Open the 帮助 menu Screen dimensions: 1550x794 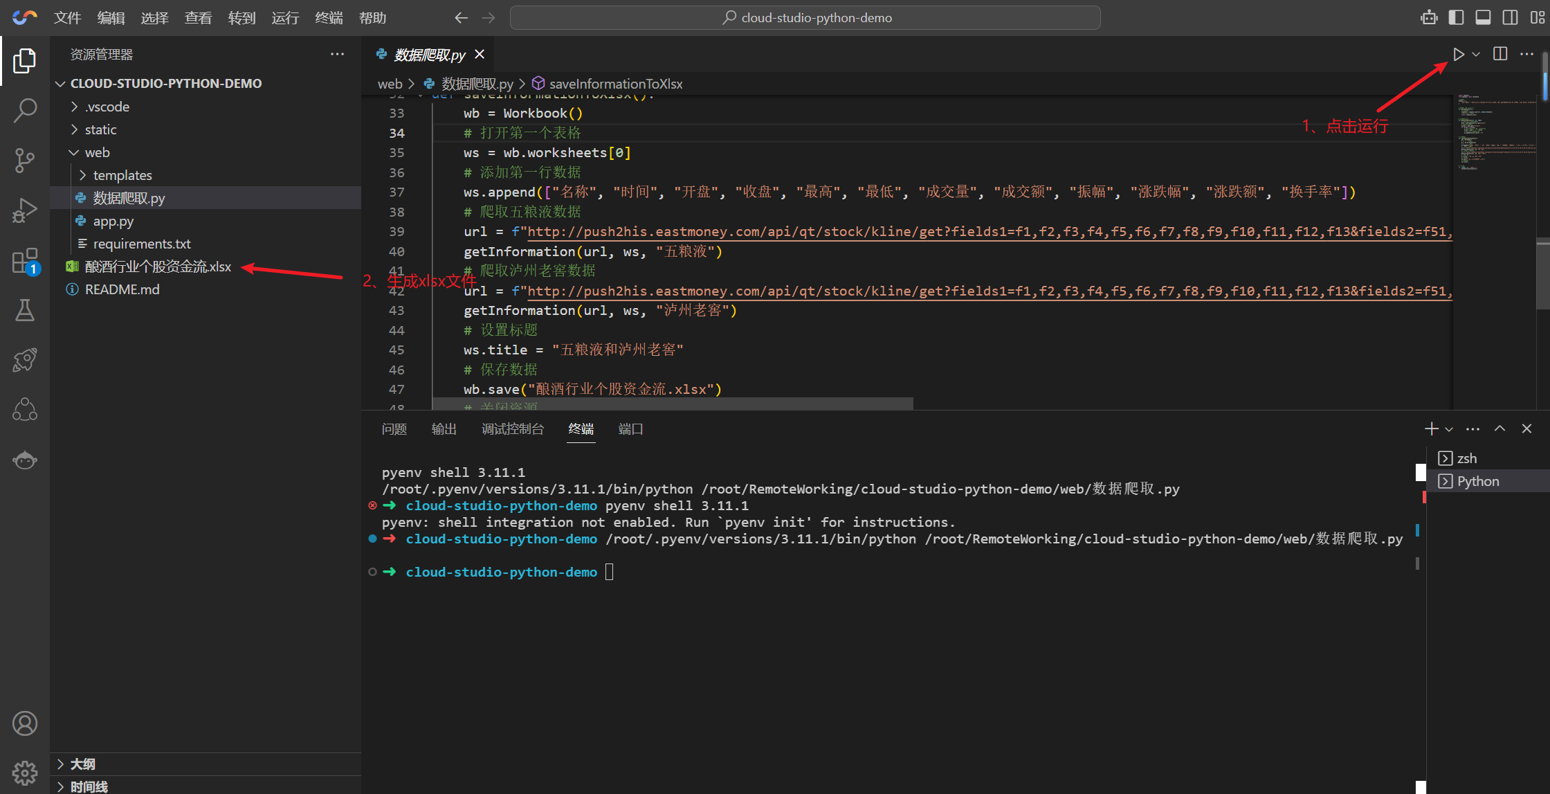[372, 18]
